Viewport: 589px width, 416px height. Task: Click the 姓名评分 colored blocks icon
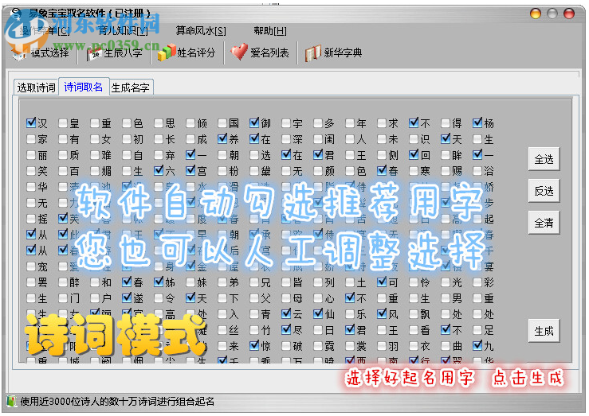tap(167, 52)
